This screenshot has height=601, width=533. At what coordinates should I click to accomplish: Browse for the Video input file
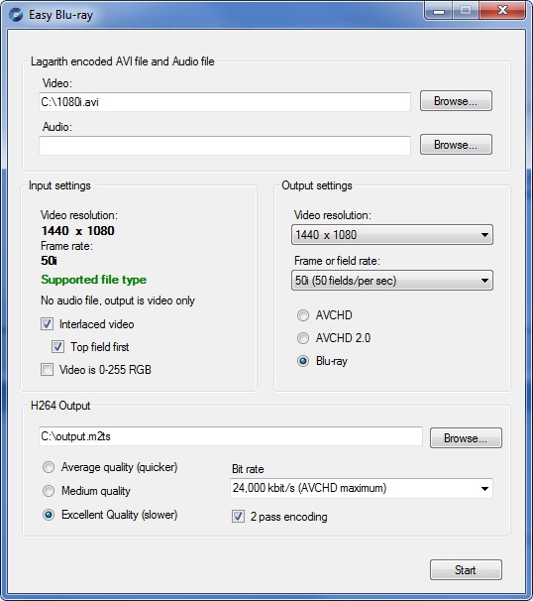[456, 101]
